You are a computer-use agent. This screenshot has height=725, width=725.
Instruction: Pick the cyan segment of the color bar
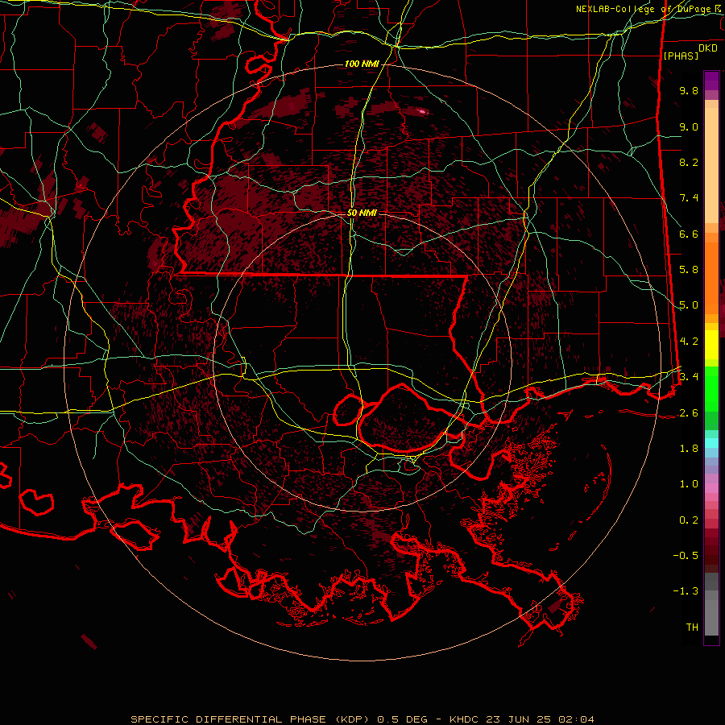pyautogui.click(x=711, y=443)
